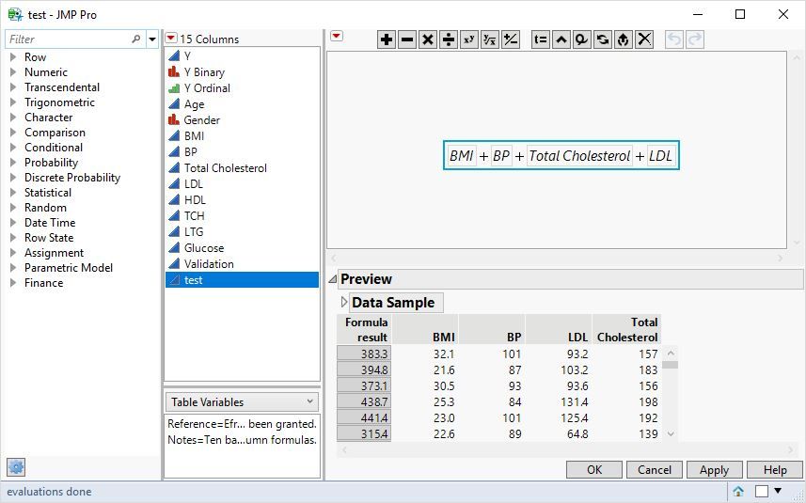Screen dimensions: 806x503
Task: Click the Apply button
Action: tap(714, 469)
